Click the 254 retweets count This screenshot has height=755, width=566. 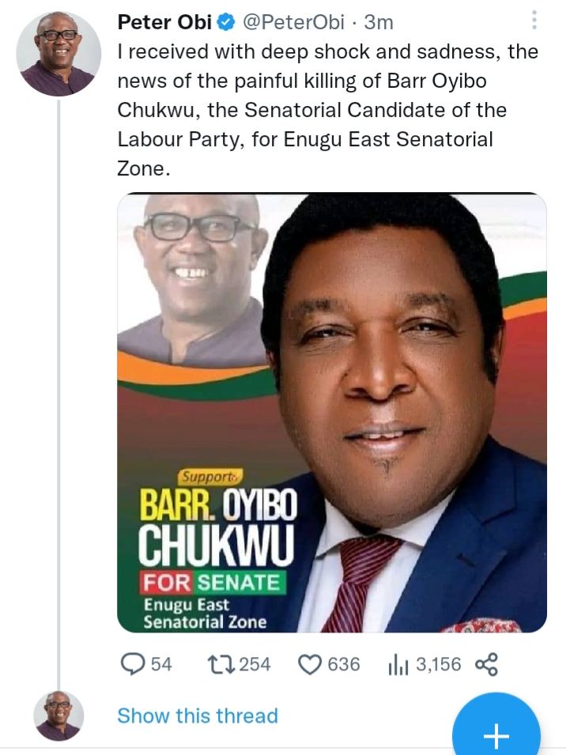coord(255,665)
